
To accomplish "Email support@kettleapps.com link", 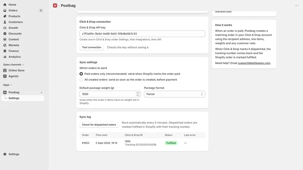I will tap(254, 63).
